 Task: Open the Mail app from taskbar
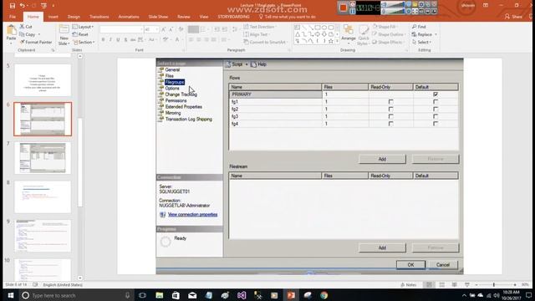[x=192, y=295]
